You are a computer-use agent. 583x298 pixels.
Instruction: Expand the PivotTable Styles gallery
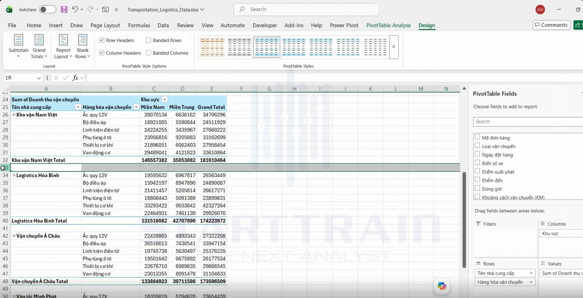click(394, 47)
